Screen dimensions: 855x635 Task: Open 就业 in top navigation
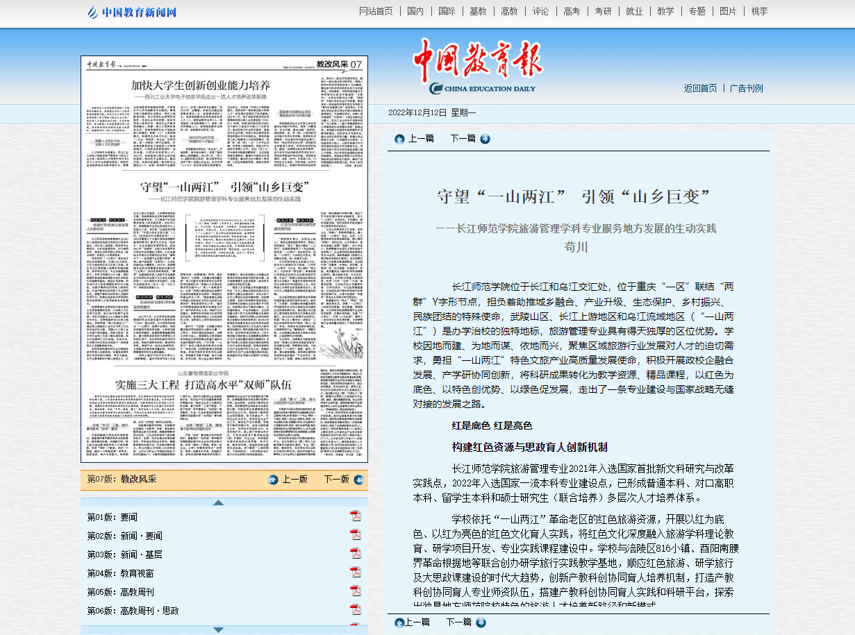coord(634,11)
